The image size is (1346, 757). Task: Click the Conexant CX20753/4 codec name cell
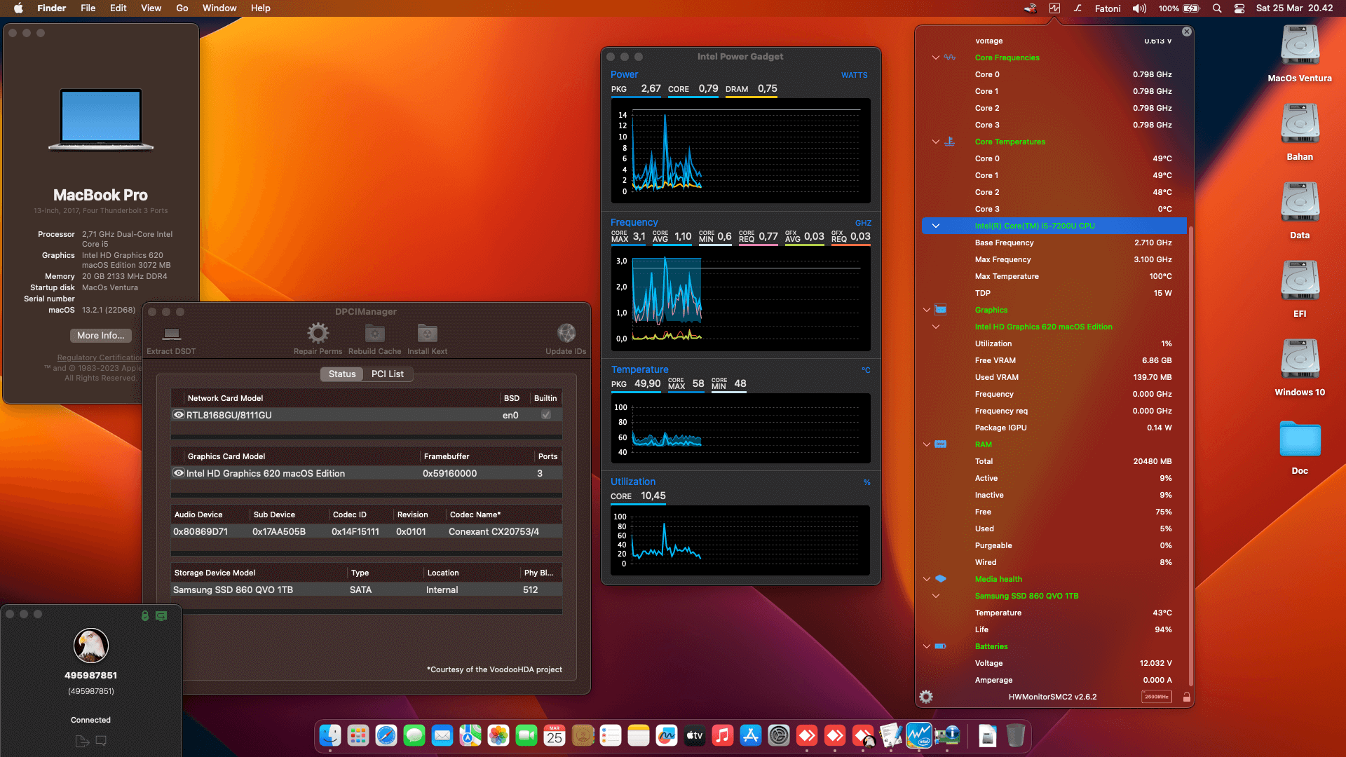click(494, 531)
